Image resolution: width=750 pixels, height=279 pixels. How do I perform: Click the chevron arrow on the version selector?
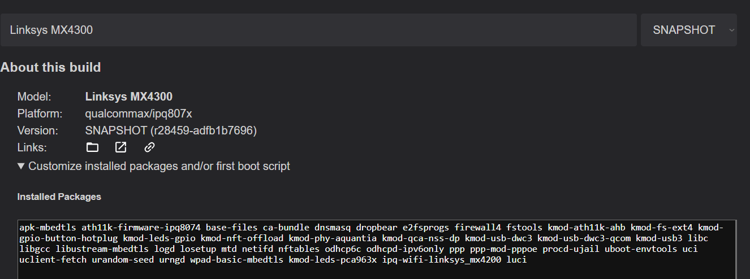(731, 30)
